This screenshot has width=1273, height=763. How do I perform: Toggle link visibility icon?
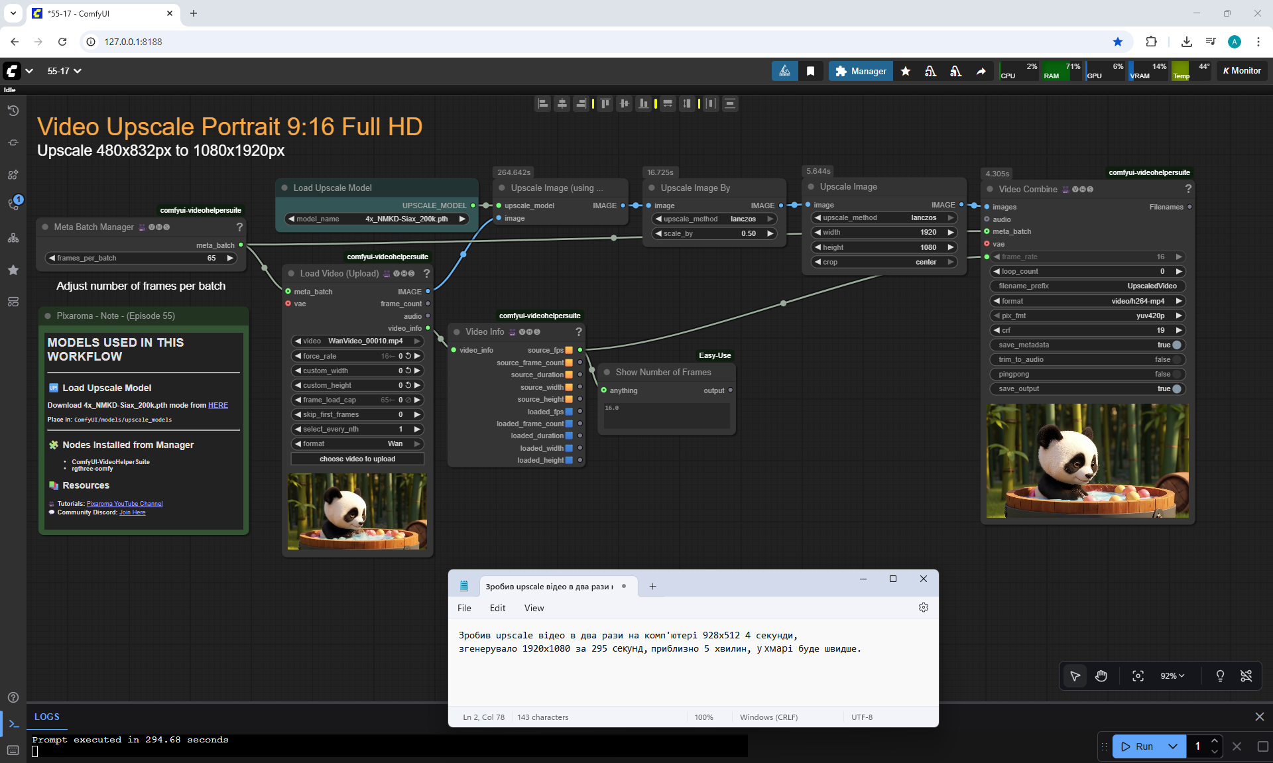[1246, 675]
